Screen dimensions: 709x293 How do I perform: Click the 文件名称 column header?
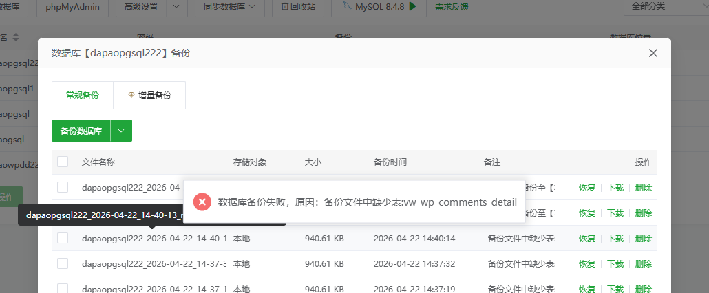98,162
